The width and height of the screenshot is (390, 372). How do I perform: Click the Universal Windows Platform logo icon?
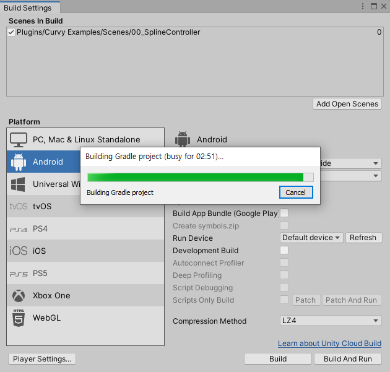18,184
